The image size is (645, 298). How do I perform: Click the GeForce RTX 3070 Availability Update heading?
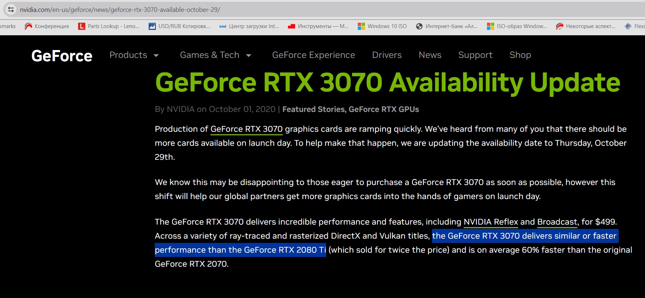388,82
